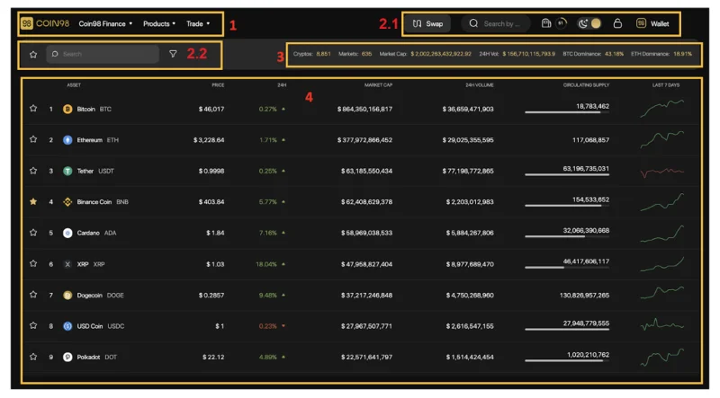Click Bitcoin circulating supply progress bar
Image resolution: width=720 pixels, height=398 pixels.
point(567,112)
